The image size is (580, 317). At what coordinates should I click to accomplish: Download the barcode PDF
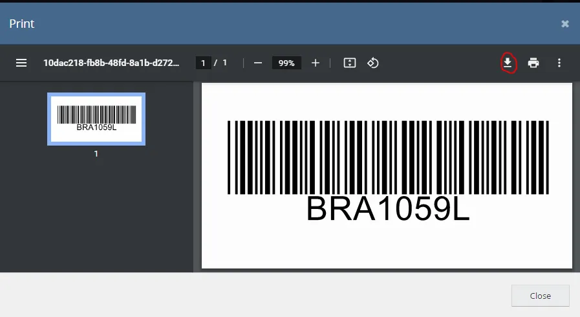508,63
